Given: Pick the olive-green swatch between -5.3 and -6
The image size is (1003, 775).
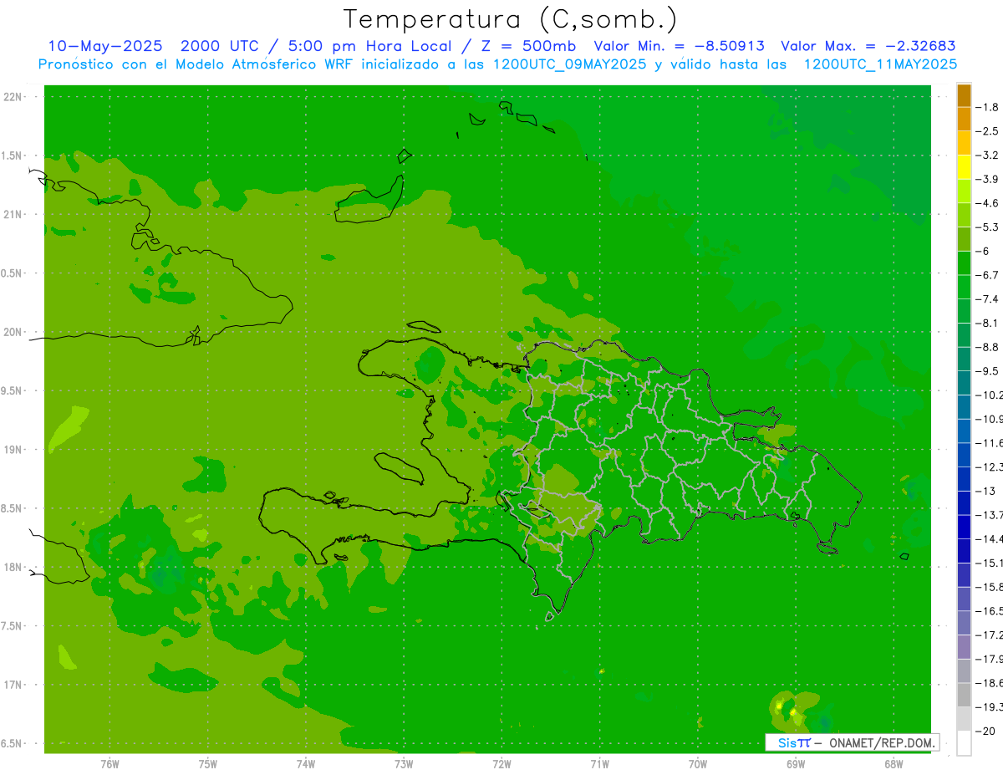Looking at the screenshot, I should (964, 239).
